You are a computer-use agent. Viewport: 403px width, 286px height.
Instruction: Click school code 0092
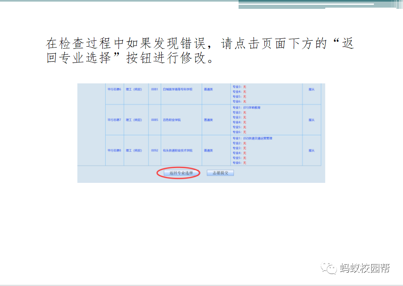(x=154, y=150)
